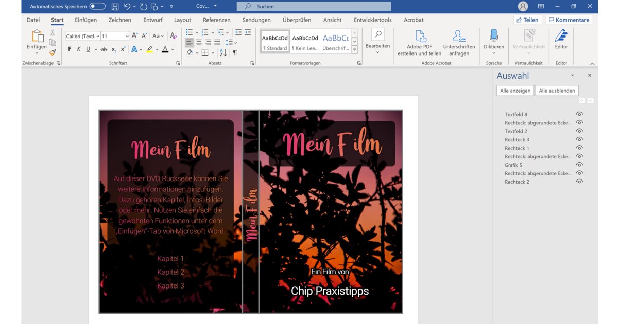Hide the Textfeld 8 layer via eye icon
620x324 pixels.
(x=579, y=114)
